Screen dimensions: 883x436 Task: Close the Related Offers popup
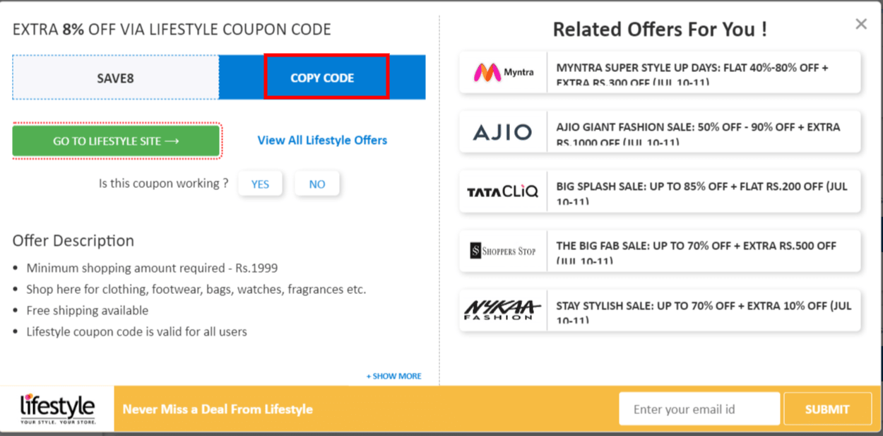[x=860, y=23]
